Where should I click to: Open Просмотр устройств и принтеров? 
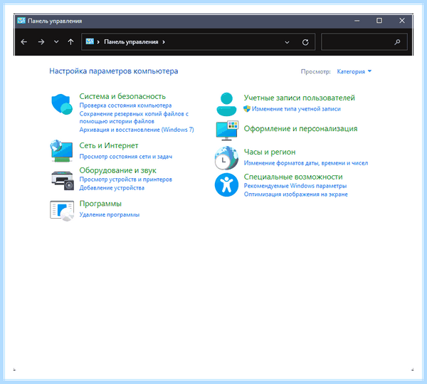(x=125, y=180)
